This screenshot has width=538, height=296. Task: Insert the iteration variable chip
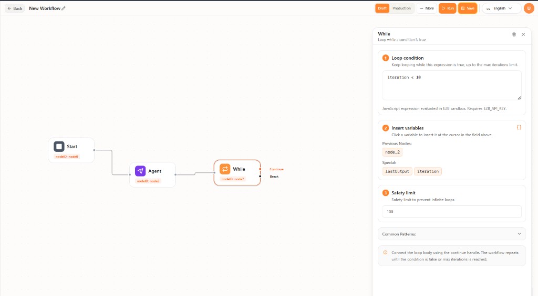coord(428,171)
